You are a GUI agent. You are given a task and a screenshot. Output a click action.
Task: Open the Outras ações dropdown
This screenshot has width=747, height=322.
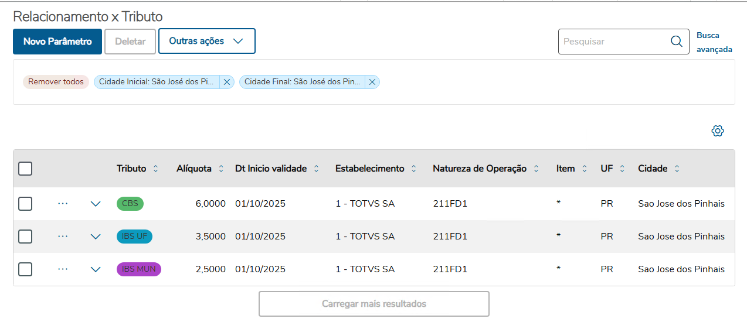click(x=206, y=41)
